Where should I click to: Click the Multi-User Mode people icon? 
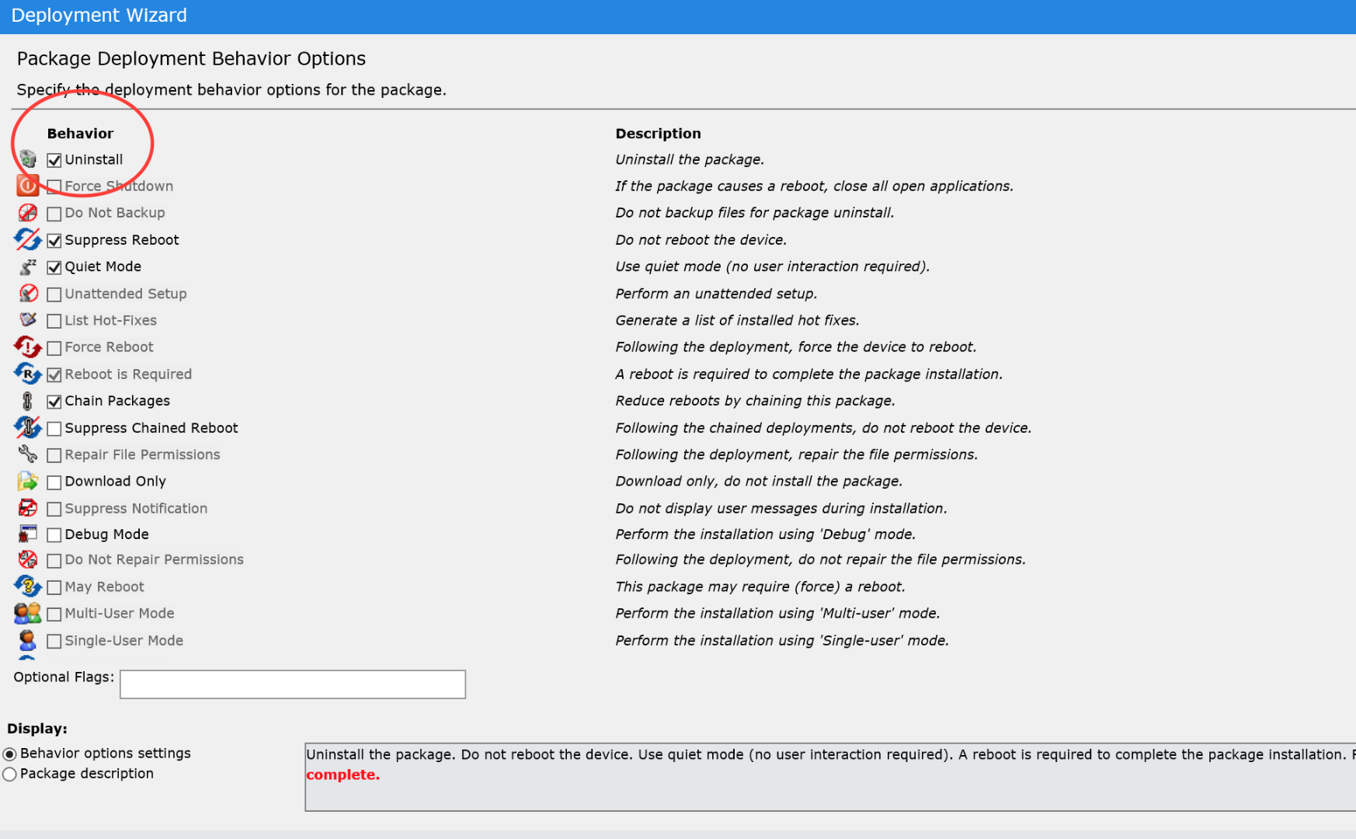click(28, 613)
